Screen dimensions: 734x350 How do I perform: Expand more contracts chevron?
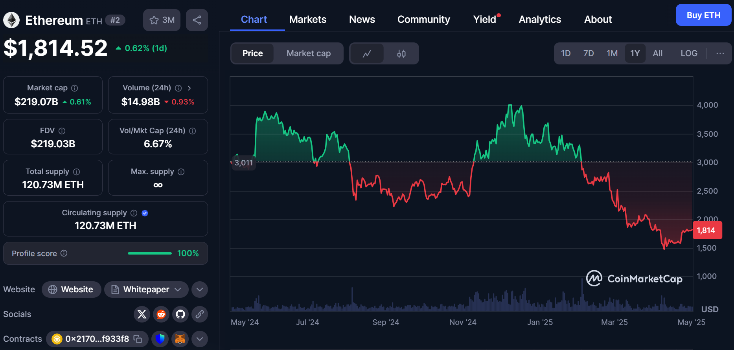point(200,339)
